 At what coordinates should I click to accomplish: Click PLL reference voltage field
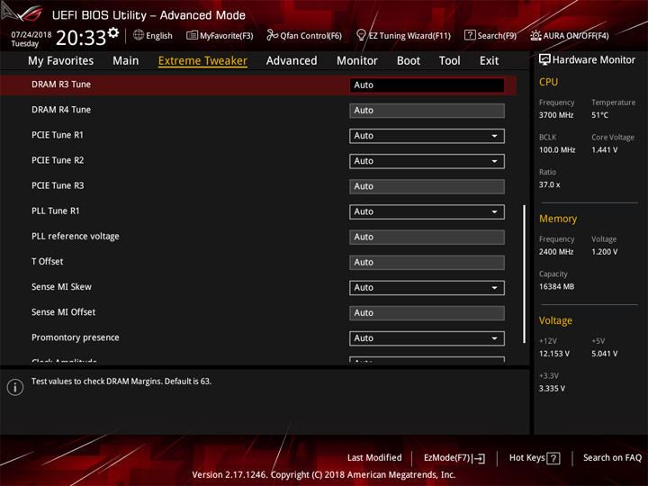pyautogui.click(x=427, y=238)
